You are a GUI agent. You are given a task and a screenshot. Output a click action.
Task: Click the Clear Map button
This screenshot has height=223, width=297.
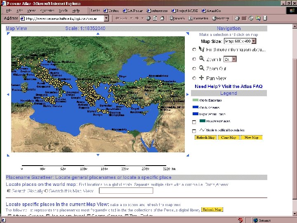pyautogui.click(x=229, y=138)
